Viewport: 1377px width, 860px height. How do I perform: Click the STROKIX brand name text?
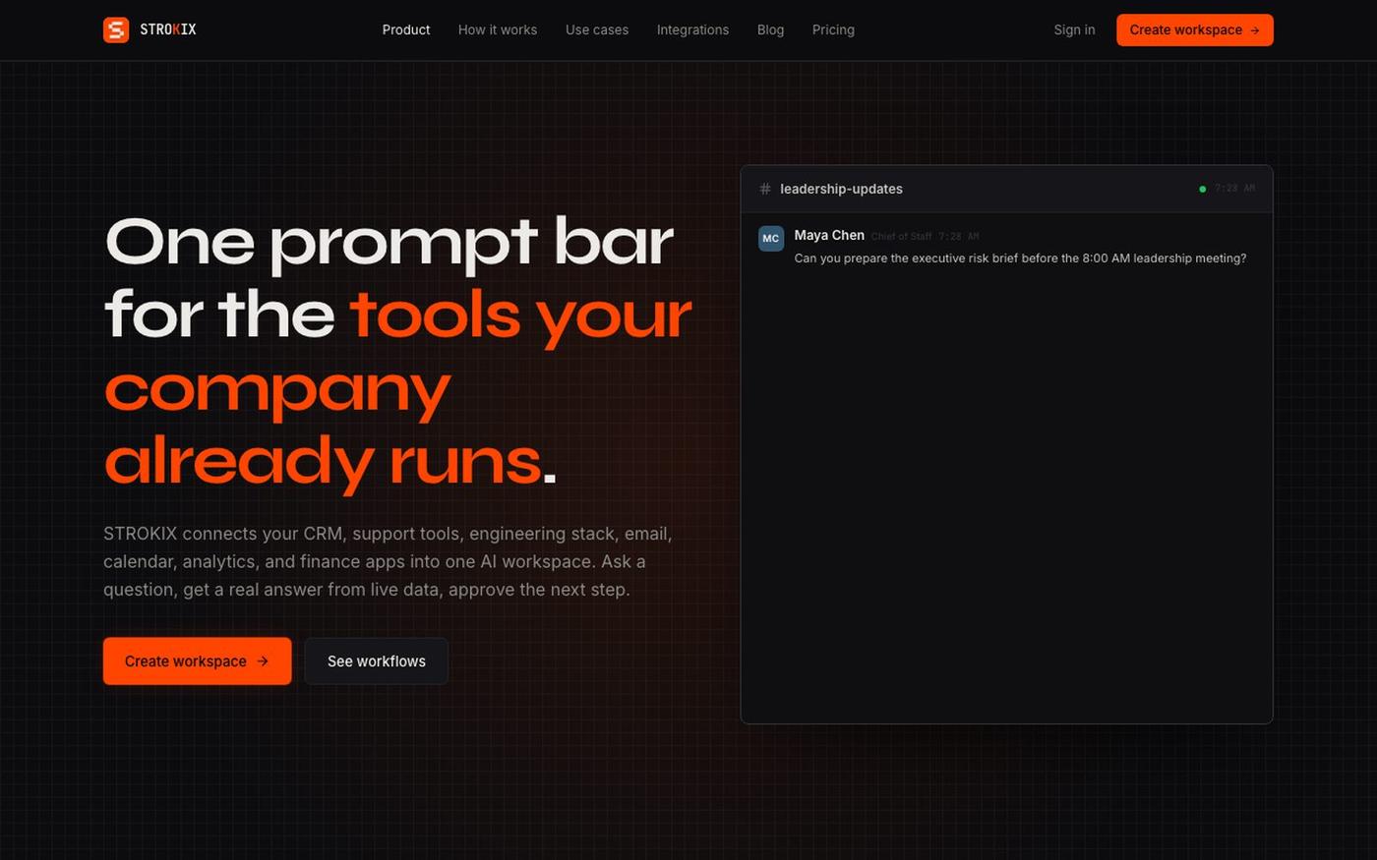pyautogui.click(x=168, y=29)
